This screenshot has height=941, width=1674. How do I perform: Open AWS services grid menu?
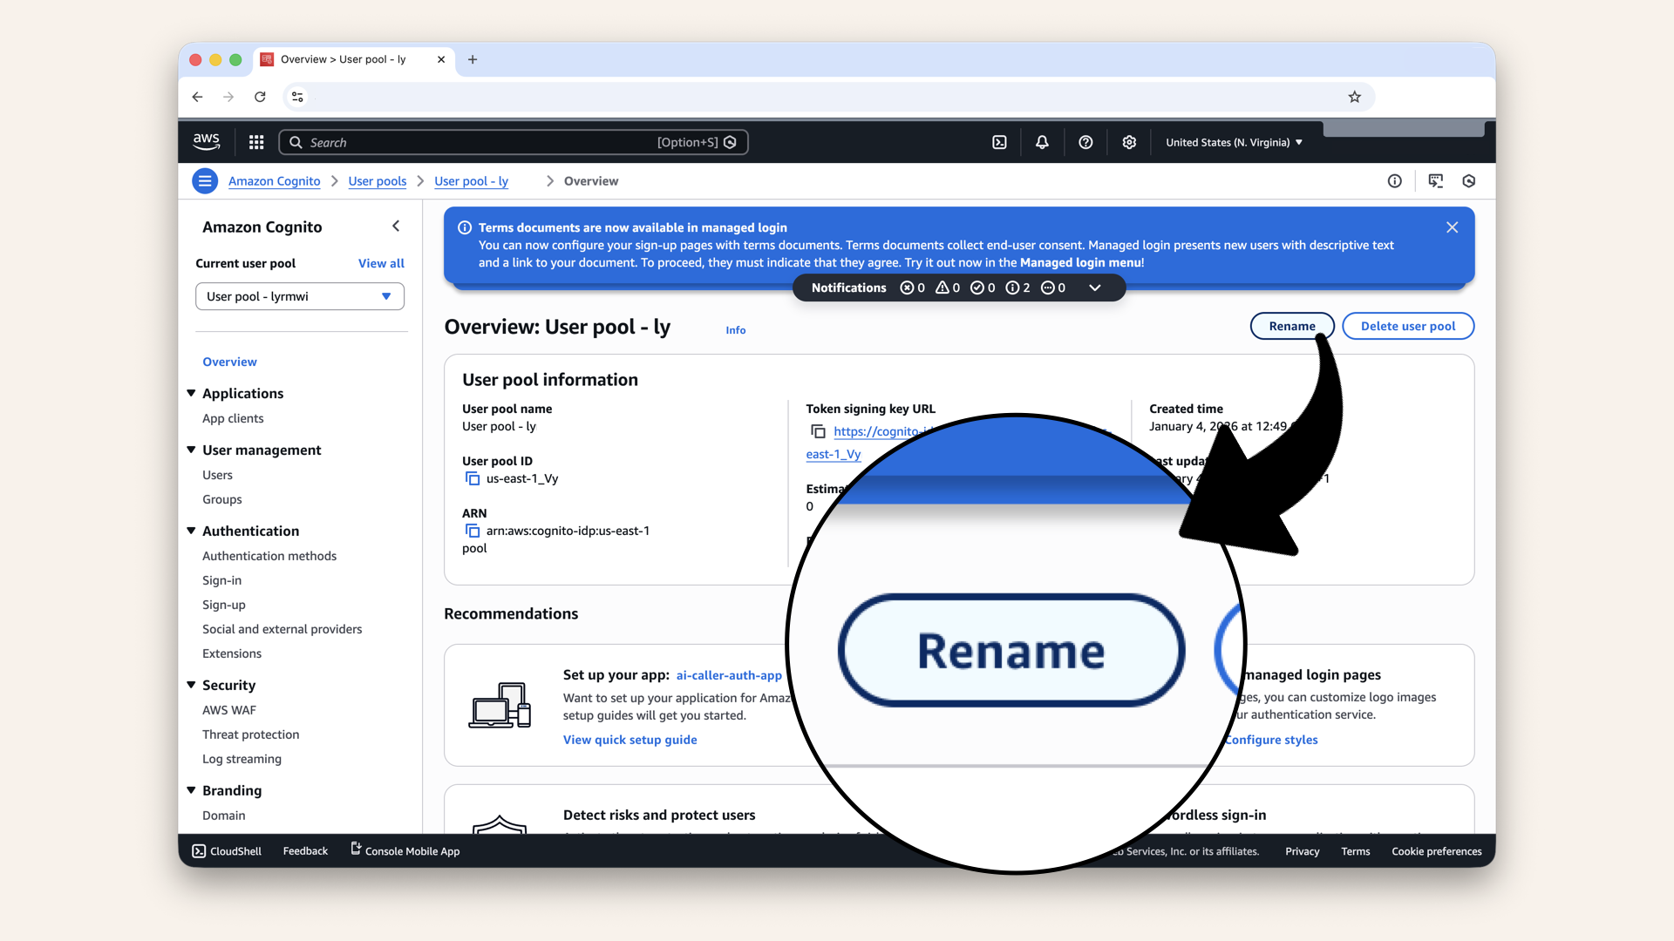[256, 142]
